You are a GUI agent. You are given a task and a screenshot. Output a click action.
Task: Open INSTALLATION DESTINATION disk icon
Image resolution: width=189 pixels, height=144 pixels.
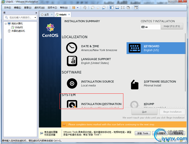click(x=72, y=104)
